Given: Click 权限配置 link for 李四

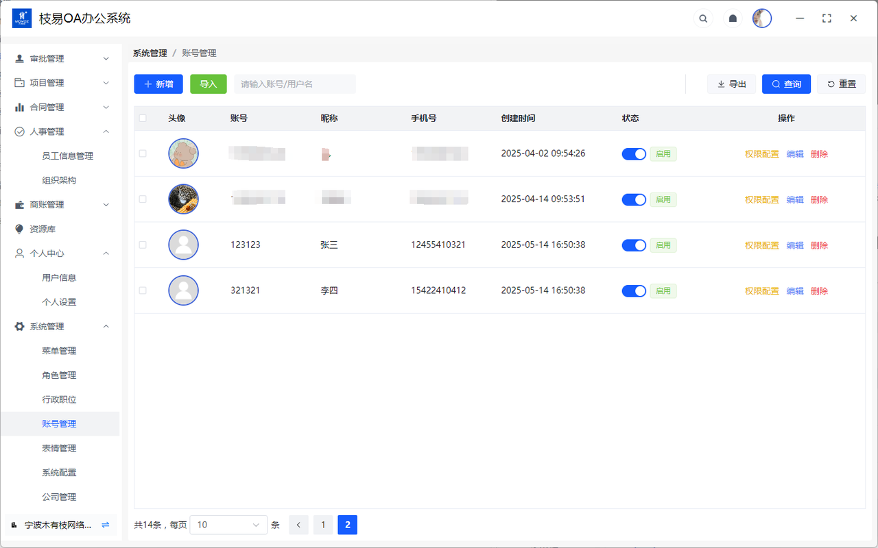Looking at the screenshot, I should coord(761,291).
